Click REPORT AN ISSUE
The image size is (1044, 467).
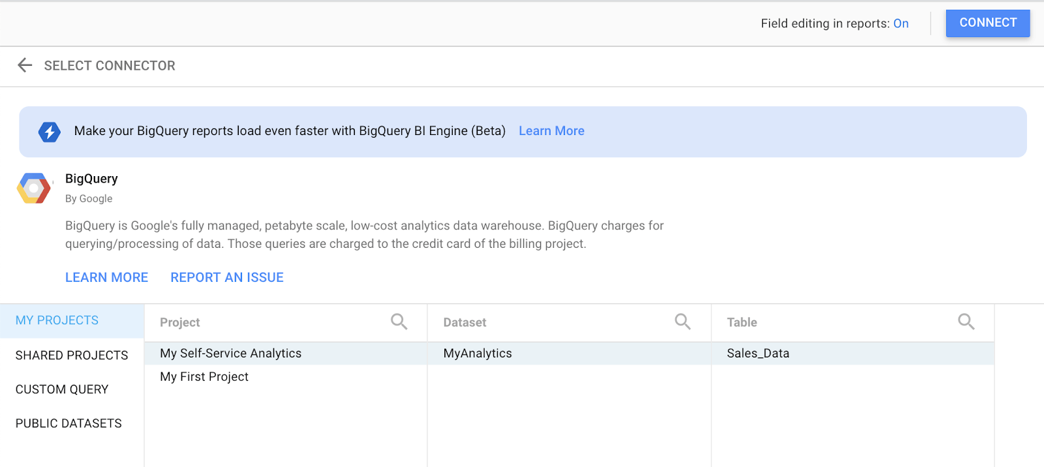227,277
